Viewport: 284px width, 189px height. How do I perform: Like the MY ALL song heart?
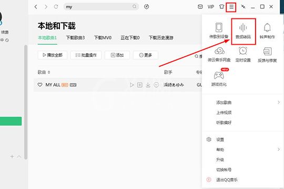point(40,85)
